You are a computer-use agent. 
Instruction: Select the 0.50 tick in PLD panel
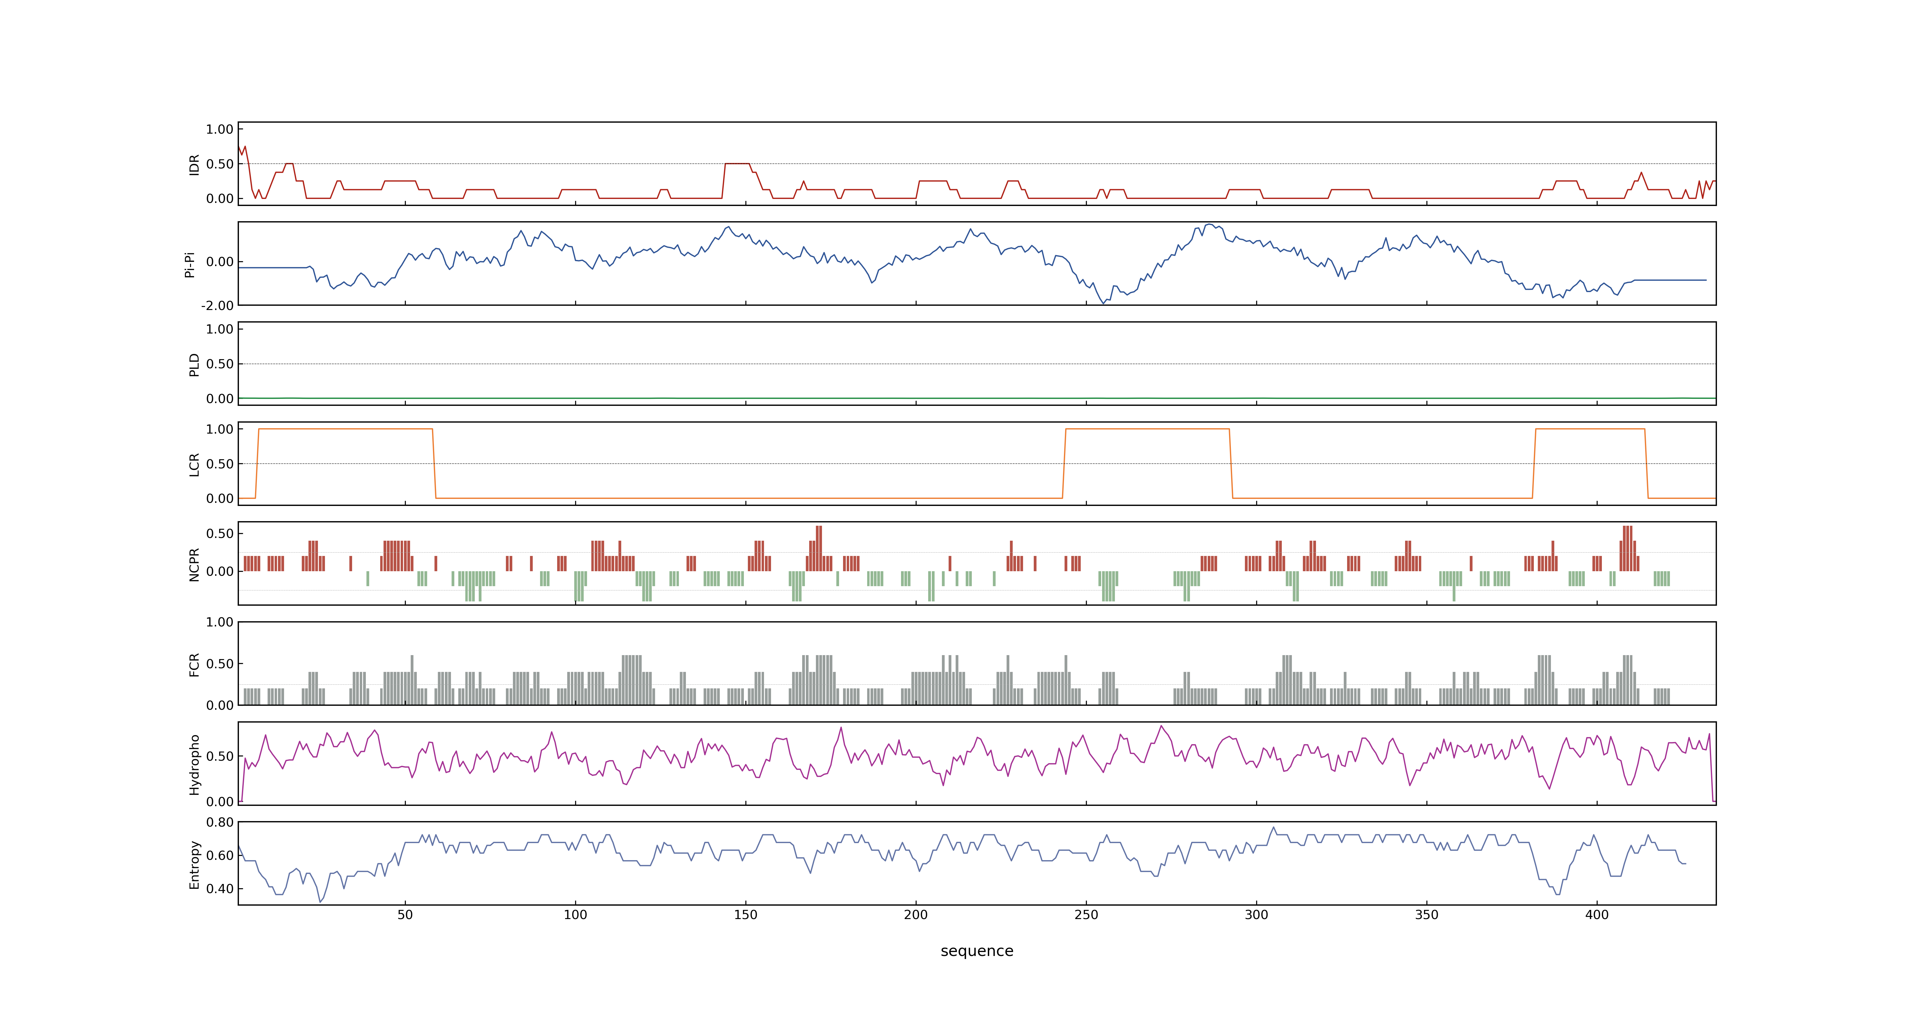(220, 364)
